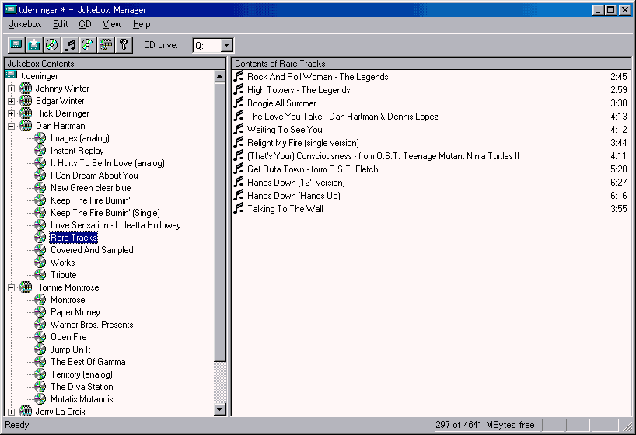The height and width of the screenshot is (435, 636).
Task: Expand the Johnny Winter artist node
Action: [x=11, y=89]
